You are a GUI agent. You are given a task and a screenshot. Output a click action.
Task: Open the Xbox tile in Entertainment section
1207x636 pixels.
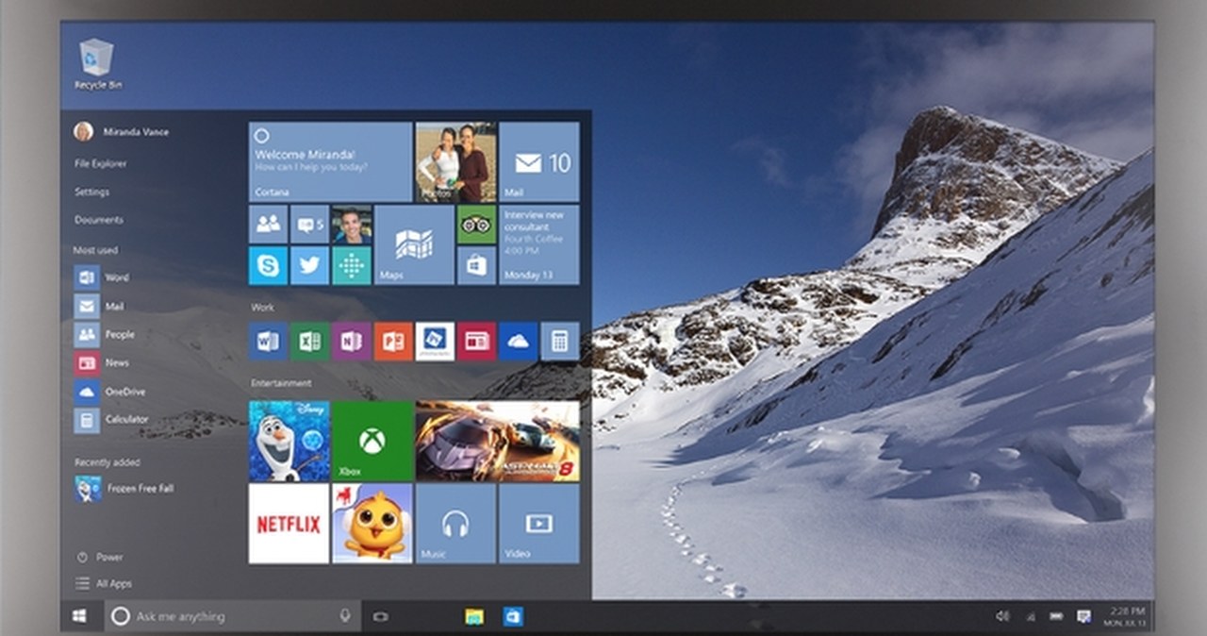[373, 439]
